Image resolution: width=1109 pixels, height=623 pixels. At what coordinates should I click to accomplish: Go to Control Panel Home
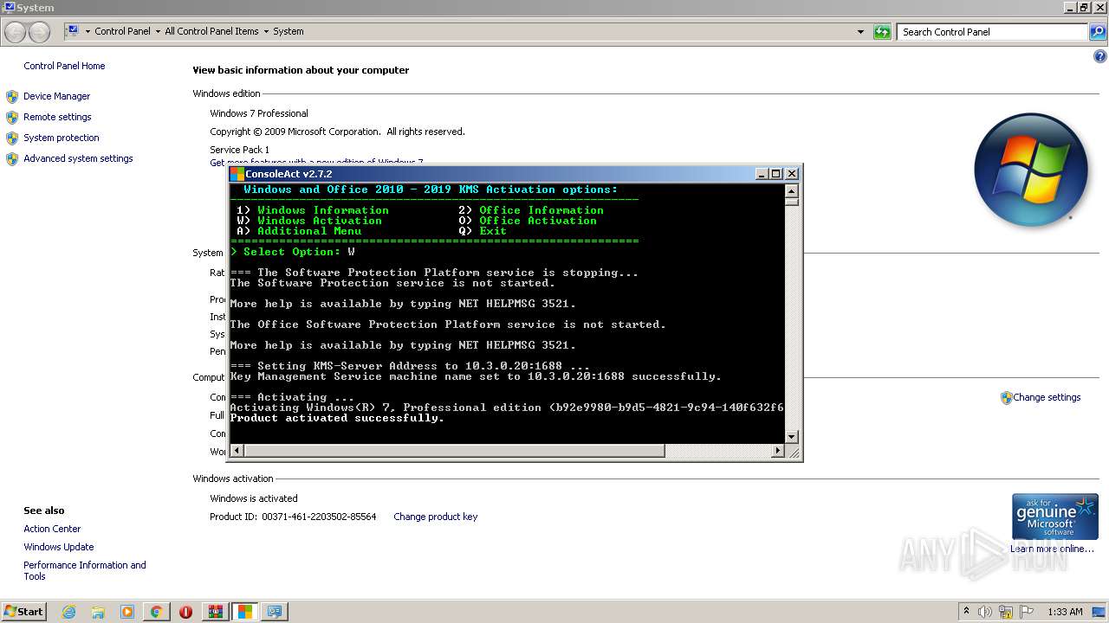pos(64,66)
